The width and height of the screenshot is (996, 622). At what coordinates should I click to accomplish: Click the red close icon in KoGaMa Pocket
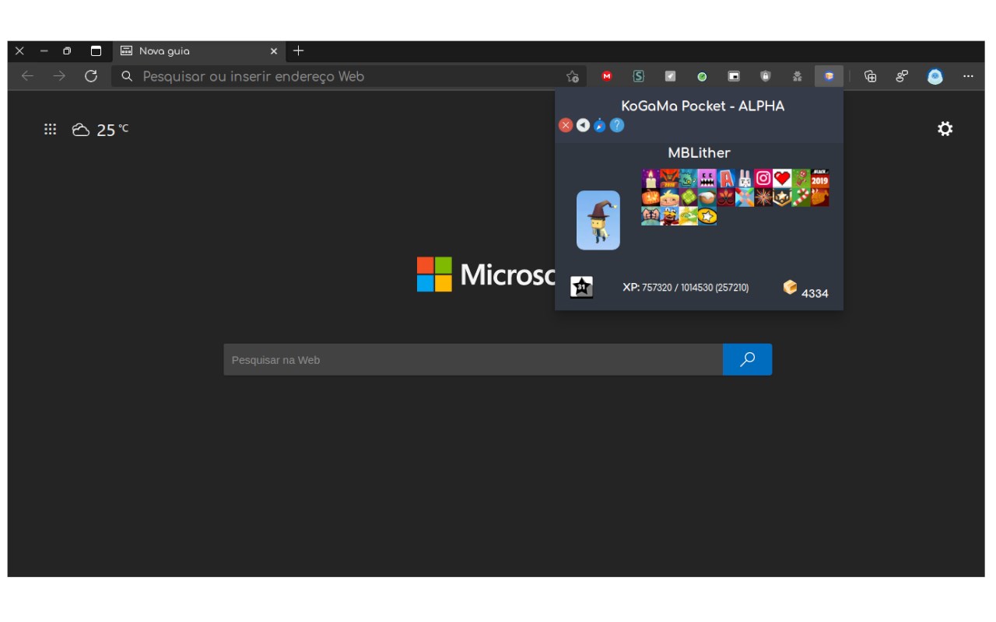tap(566, 125)
